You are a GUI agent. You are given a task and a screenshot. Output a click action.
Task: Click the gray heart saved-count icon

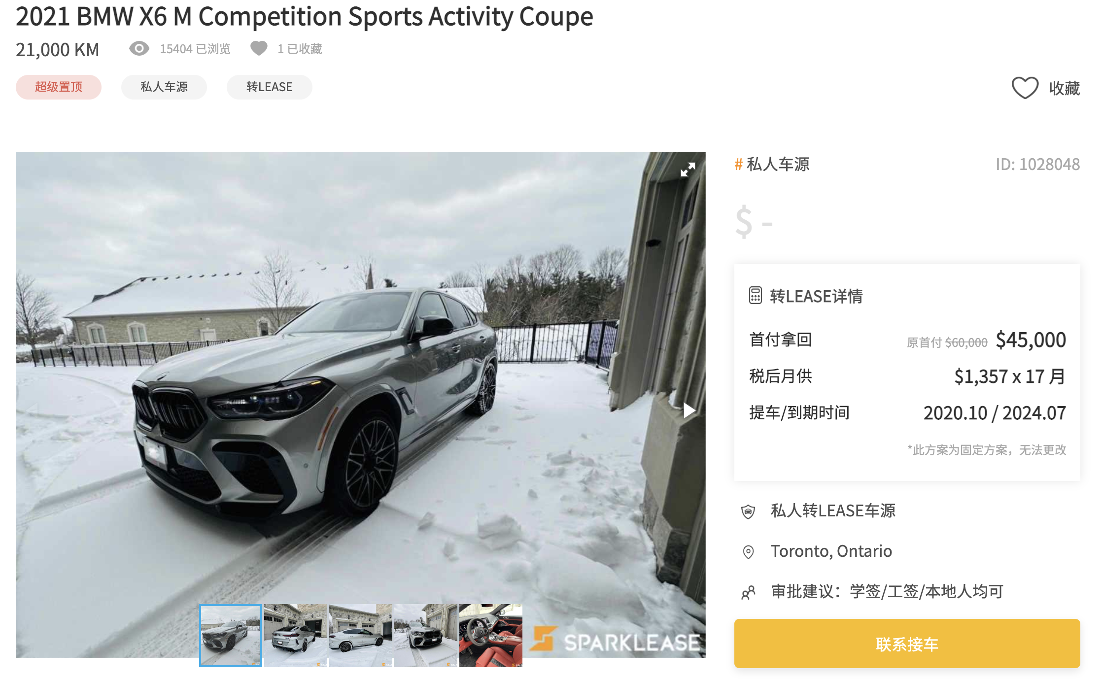259,48
